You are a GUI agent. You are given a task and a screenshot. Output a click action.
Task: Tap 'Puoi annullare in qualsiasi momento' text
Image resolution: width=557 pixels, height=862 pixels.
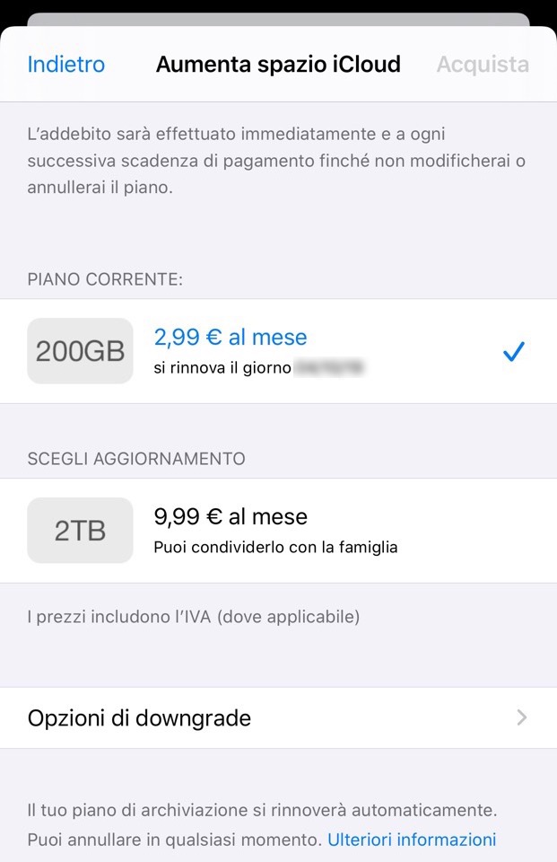(174, 840)
